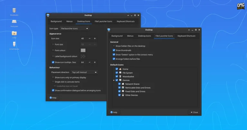Uncheck Arrange folders before files

(x=114, y=59)
